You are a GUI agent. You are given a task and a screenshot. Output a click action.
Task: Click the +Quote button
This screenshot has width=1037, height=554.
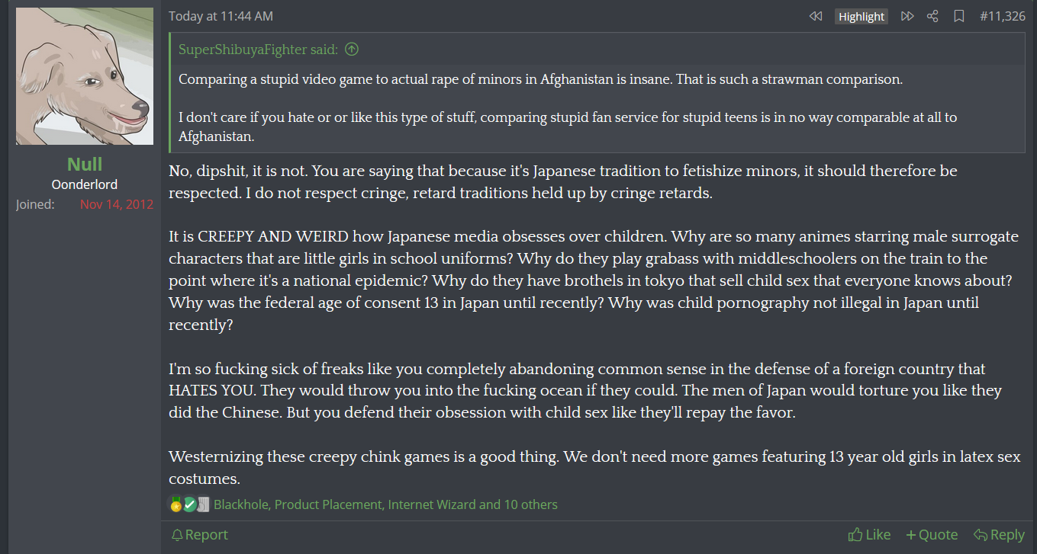coord(932,535)
